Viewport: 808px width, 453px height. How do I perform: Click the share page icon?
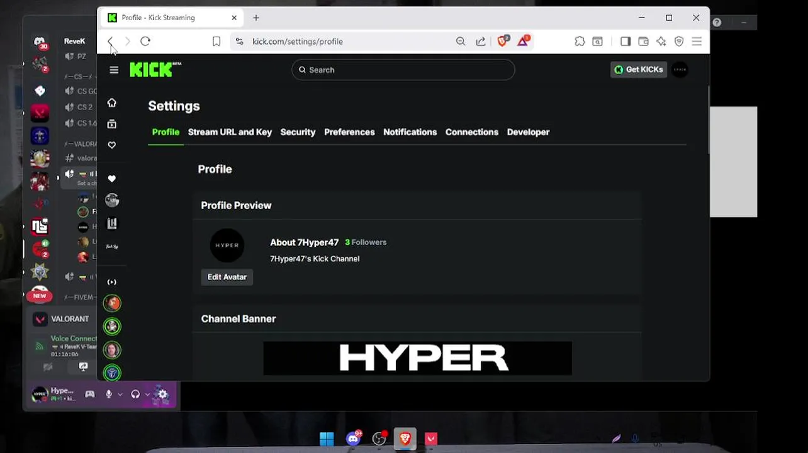(x=481, y=42)
